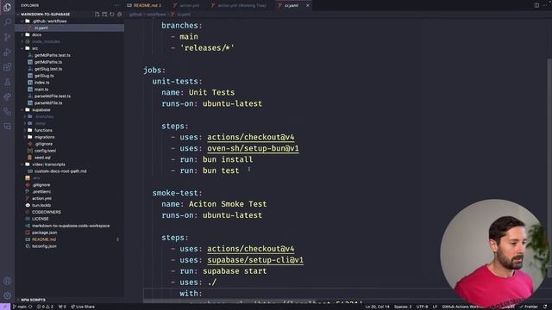Image resolution: width=552 pixels, height=310 pixels.
Task: Open the Source Control view
Action: tap(7, 37)
